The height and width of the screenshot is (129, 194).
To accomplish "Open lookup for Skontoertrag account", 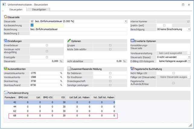I will 61,81.
